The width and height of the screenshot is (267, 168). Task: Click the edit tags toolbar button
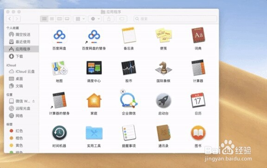click(x=121, y=19)
